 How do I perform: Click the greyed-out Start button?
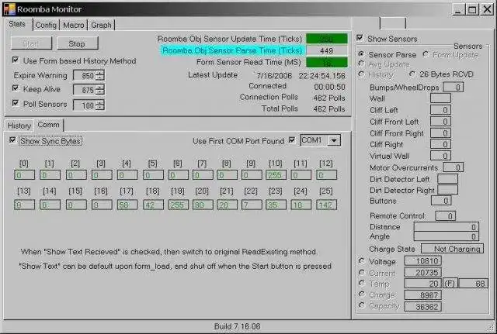pos(31,43)
